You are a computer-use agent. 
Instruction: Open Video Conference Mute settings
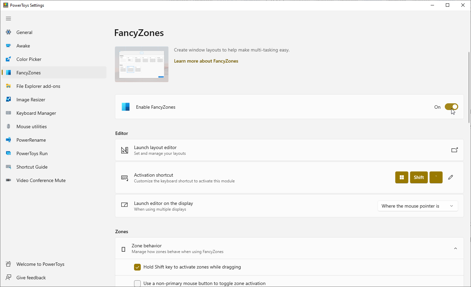click(54, 180)
